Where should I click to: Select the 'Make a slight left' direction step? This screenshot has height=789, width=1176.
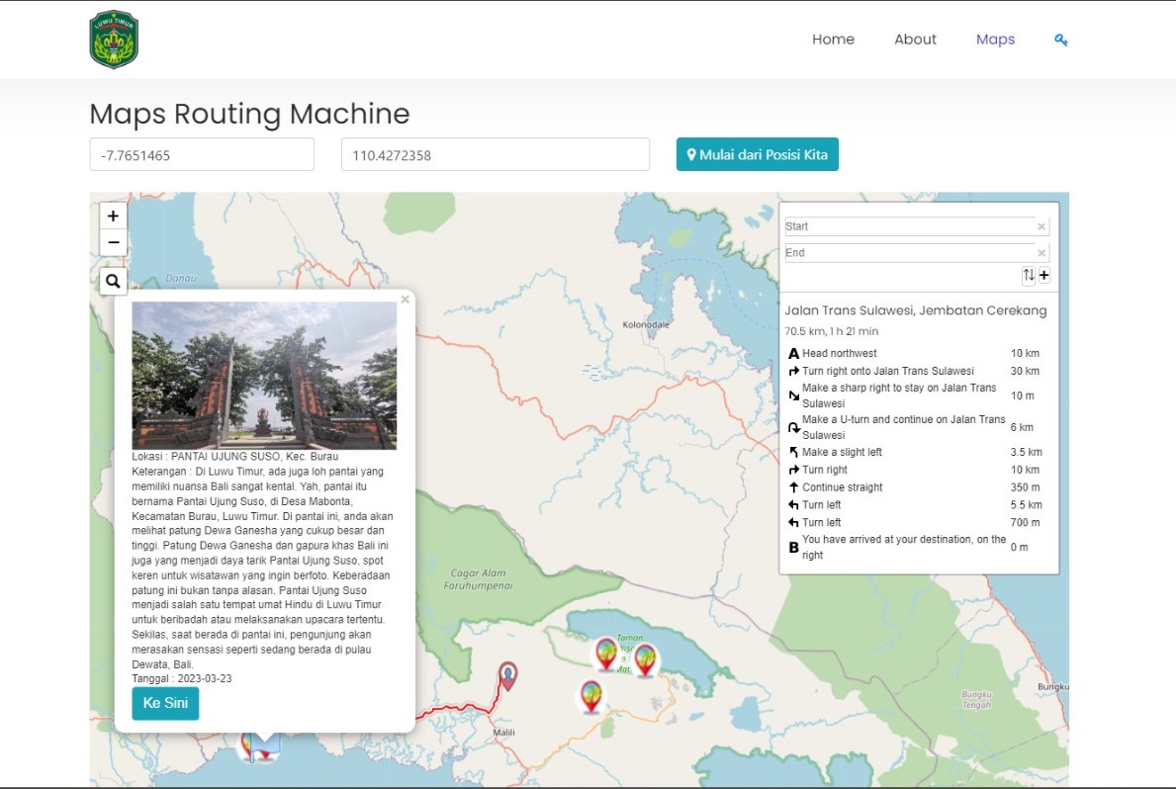(x=842, y=452)
